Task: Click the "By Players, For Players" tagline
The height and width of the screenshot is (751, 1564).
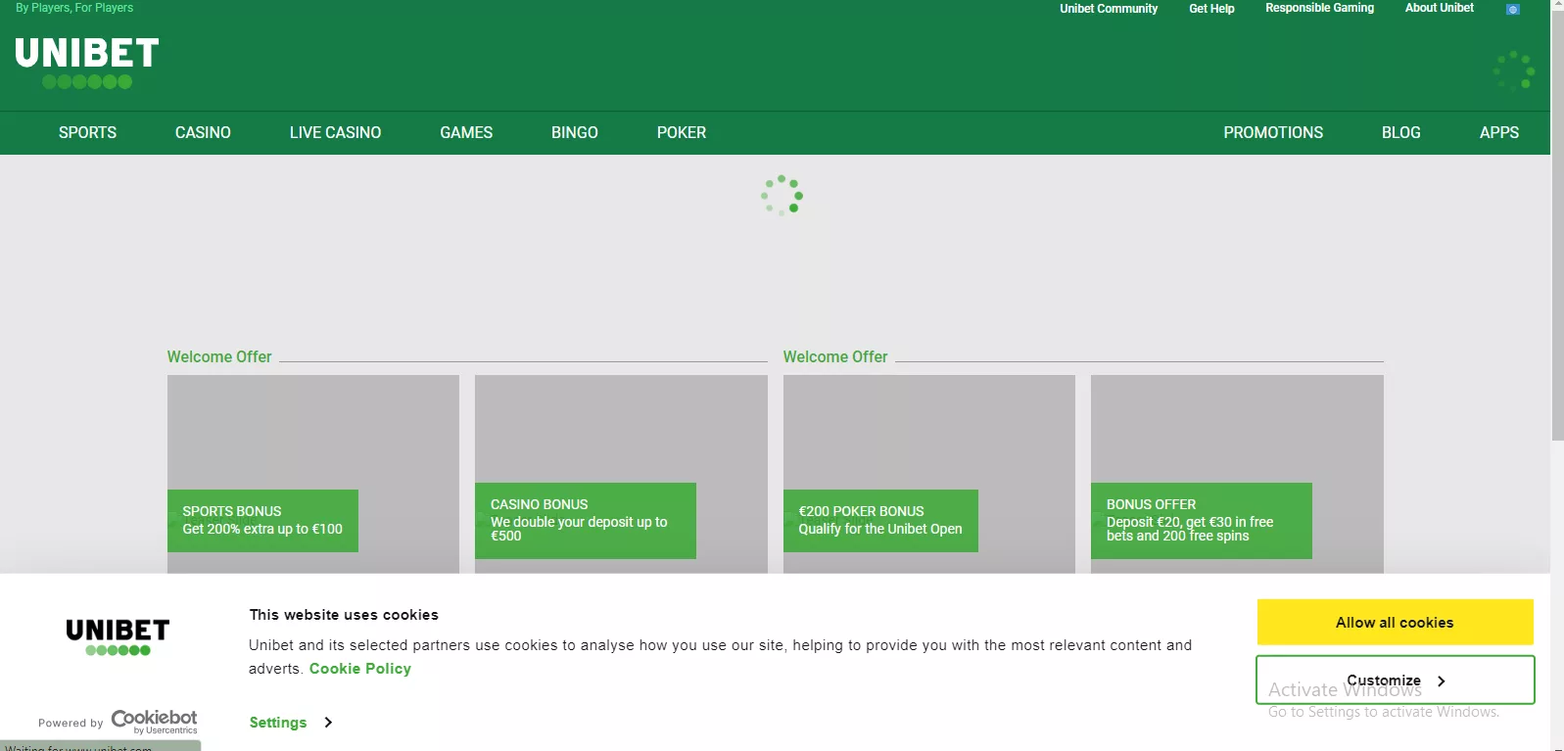Action: tap(74, 8)
